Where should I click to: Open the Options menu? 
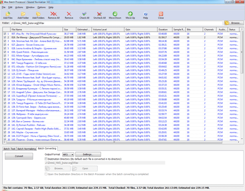[x=41, y=7]
